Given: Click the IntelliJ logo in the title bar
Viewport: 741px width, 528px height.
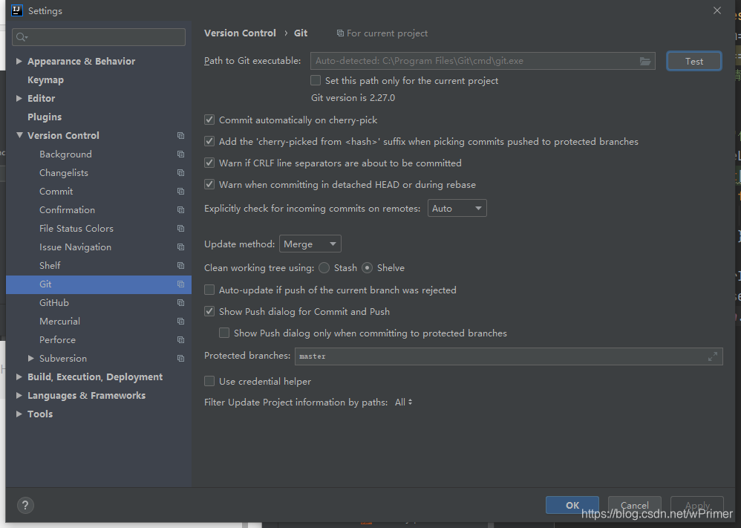Looking at the screenshot, I should pos(17,10).
